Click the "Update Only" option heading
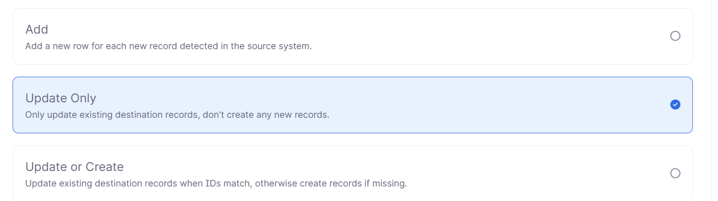 [x=61, y=98]
